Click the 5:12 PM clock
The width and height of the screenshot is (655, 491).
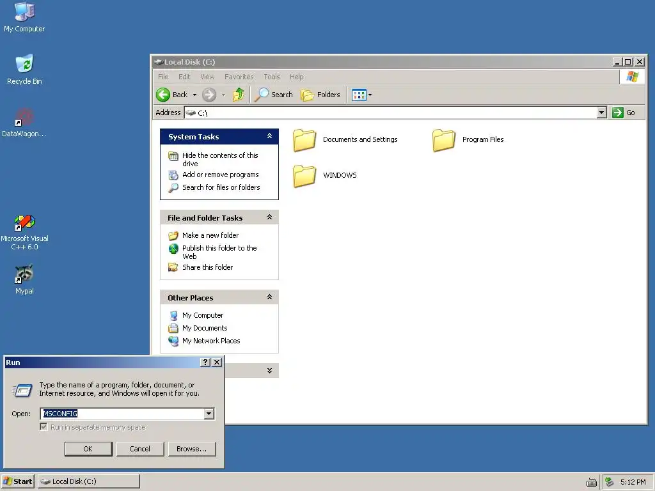point(633,482)
